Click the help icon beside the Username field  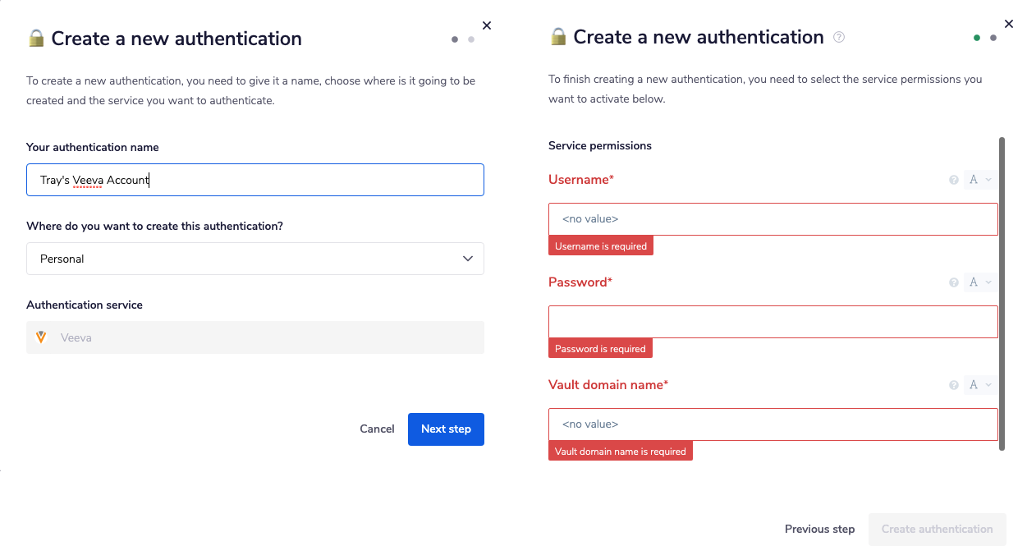pos(953,178)
